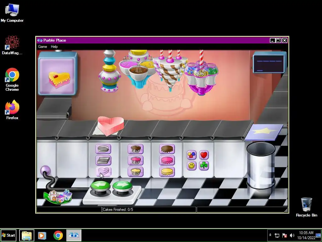Choose the pink strawberry batter button
Viewport: 322px width, 242px height.
136,160
